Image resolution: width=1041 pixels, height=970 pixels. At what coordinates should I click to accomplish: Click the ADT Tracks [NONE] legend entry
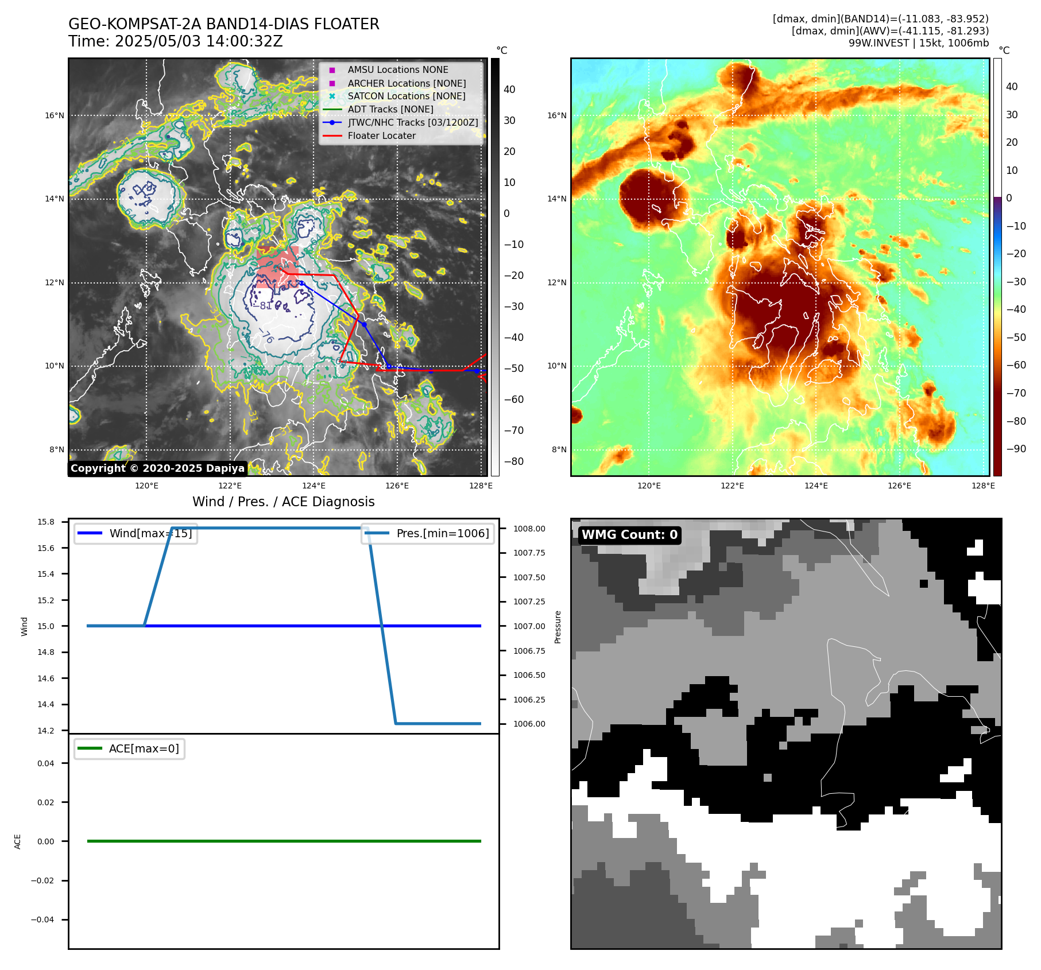click(390, 109)
